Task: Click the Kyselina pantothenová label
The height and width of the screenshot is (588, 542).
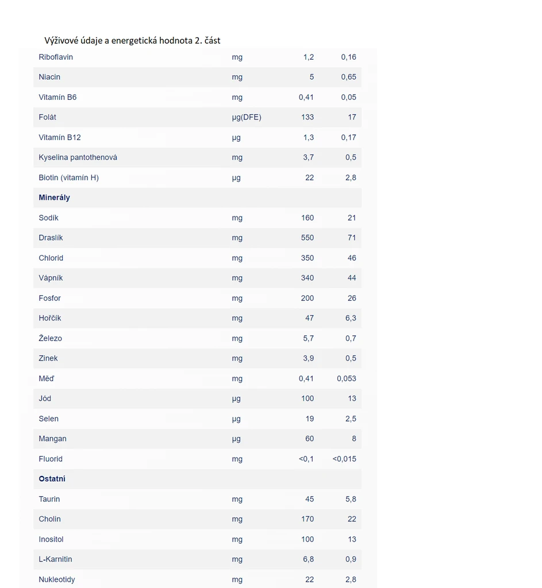Action: (78, 157)
